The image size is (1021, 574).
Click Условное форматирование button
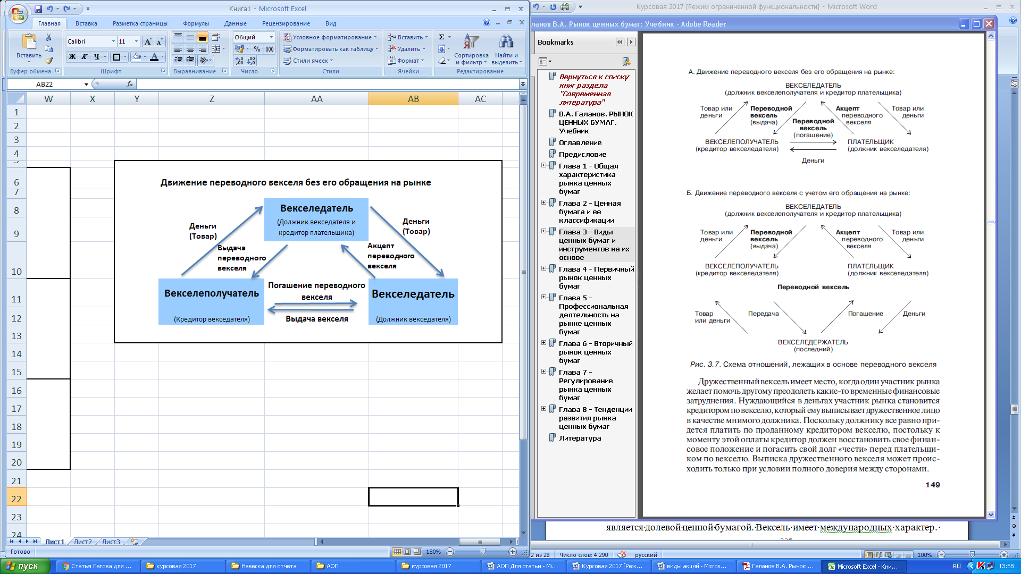point(330,37)
